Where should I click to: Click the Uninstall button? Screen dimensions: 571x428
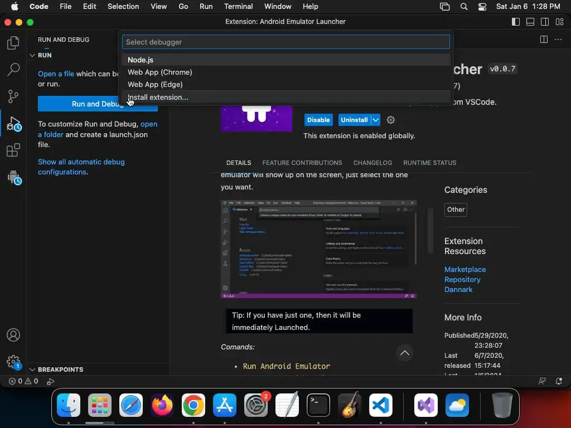[354, 120]
